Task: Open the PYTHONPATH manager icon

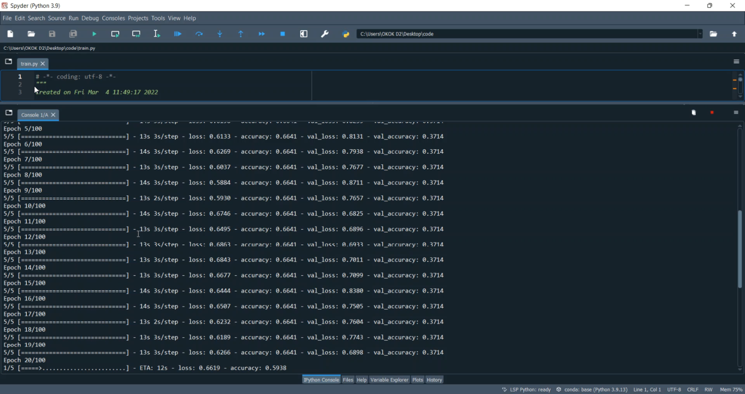Action: (346, 34)
